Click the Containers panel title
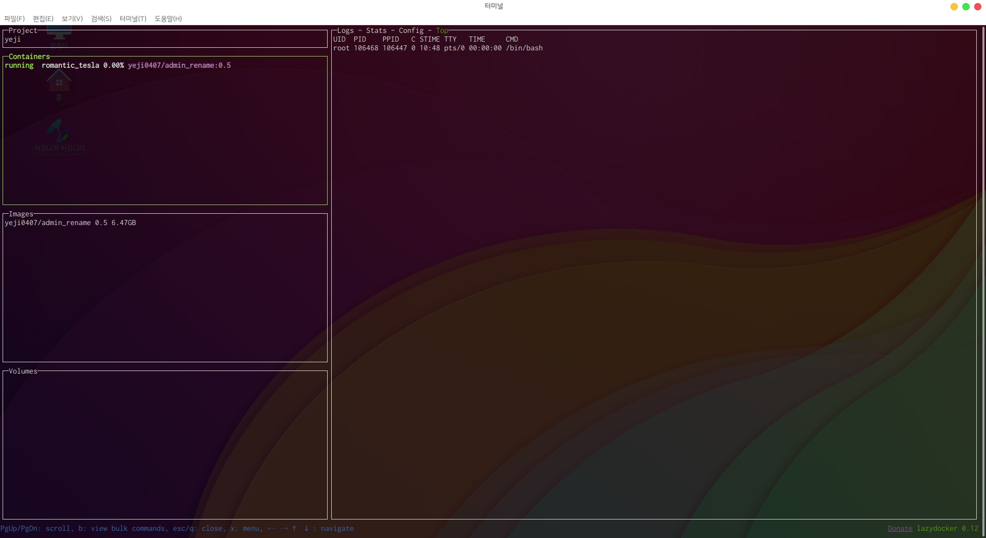The image size is (986, 538). (29, 57)
